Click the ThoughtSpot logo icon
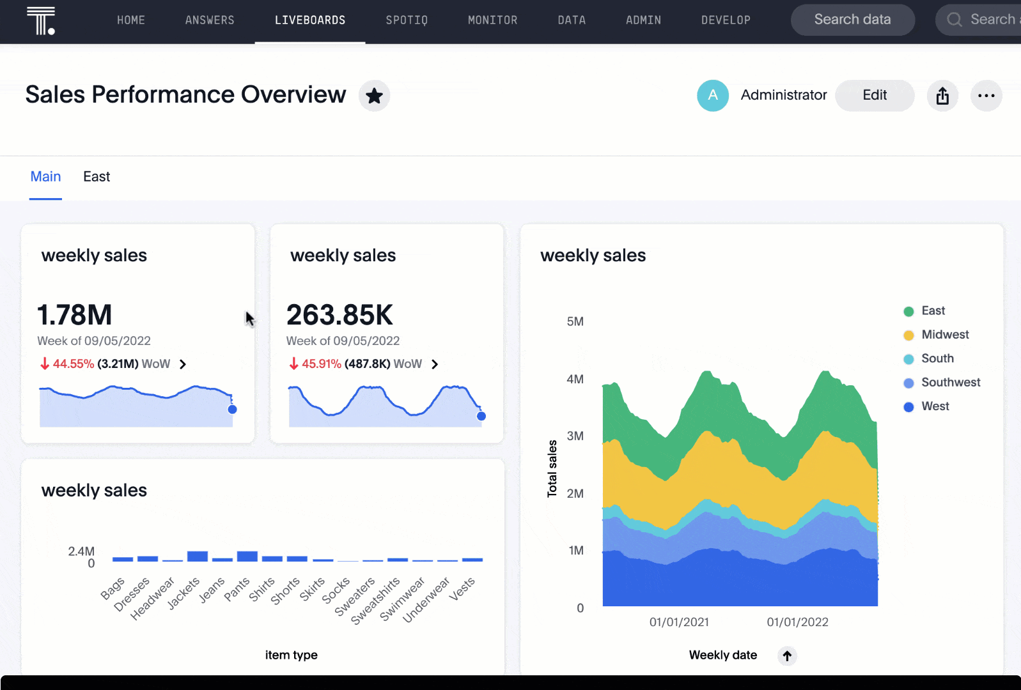The height and width of the screenshot is (690, 1021). click(41, 20)
